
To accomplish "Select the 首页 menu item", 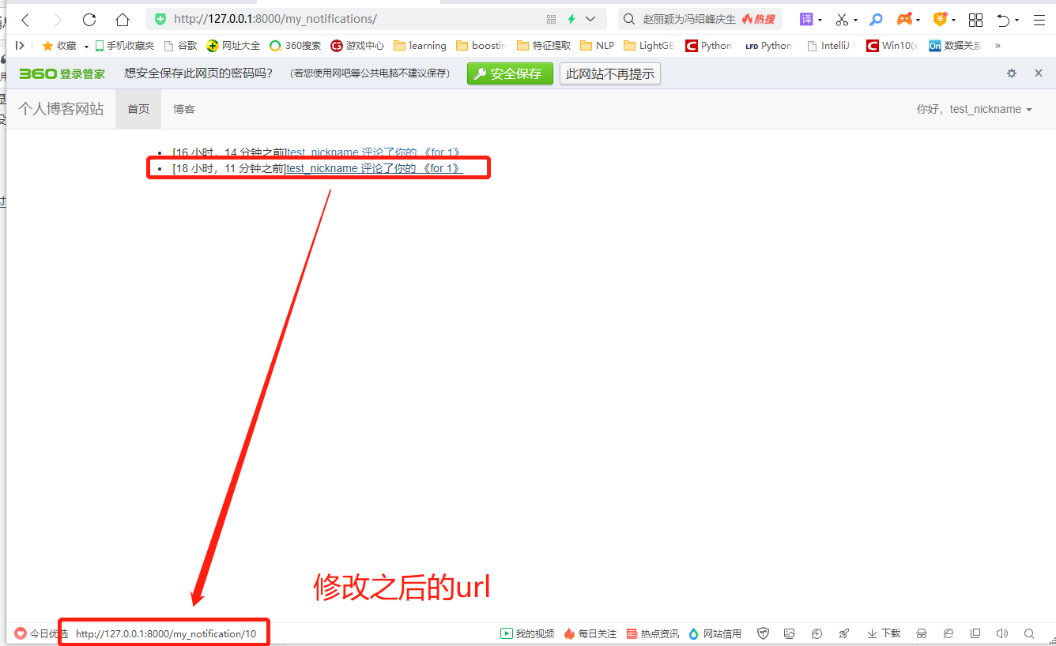I will click(138, 109).
